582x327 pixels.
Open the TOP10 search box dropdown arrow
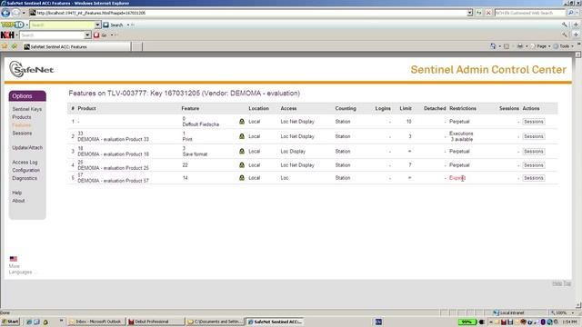(97, 25)
